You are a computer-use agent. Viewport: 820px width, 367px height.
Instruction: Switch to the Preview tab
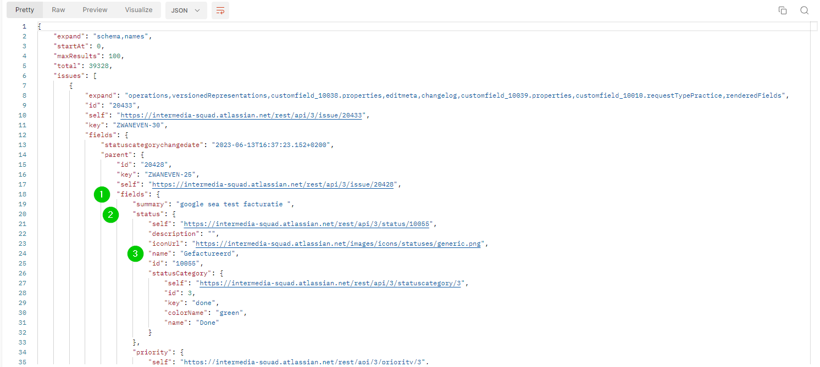95,10
